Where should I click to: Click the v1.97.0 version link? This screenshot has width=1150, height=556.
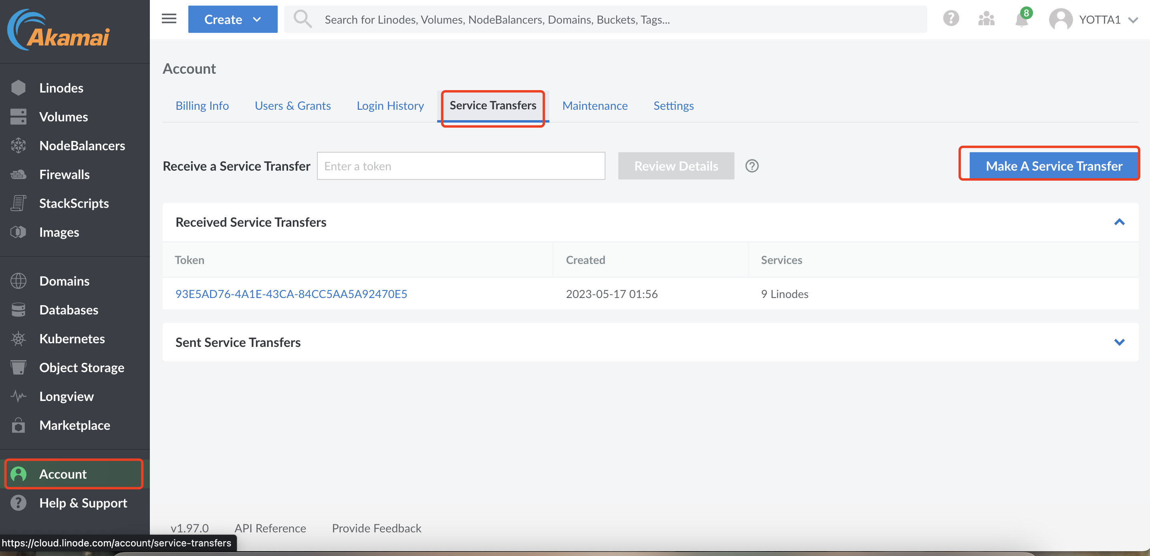click(189, 528)
